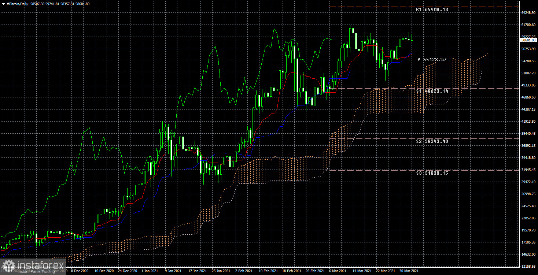Viewport: 538px width, 275px height.
Task: Select the S1 48623.14 support label
Action: point(432,91)
